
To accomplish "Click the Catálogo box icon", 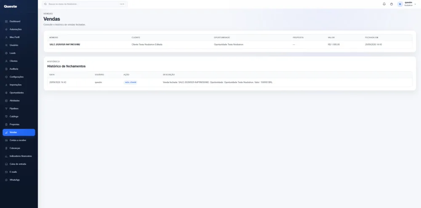I will coord(6,116).
